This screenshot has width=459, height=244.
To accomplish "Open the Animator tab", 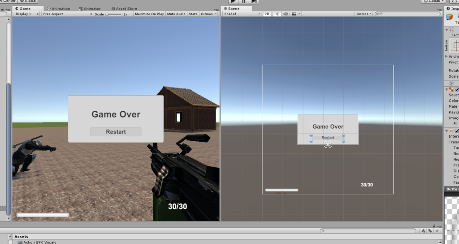I will click(90, 8).
